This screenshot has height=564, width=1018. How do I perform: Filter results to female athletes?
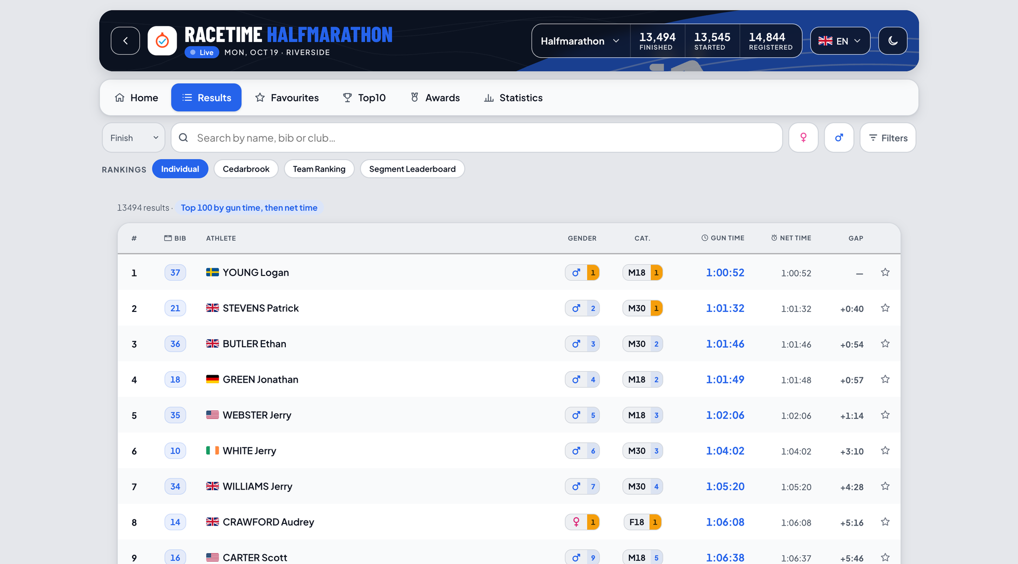point(803,138)
